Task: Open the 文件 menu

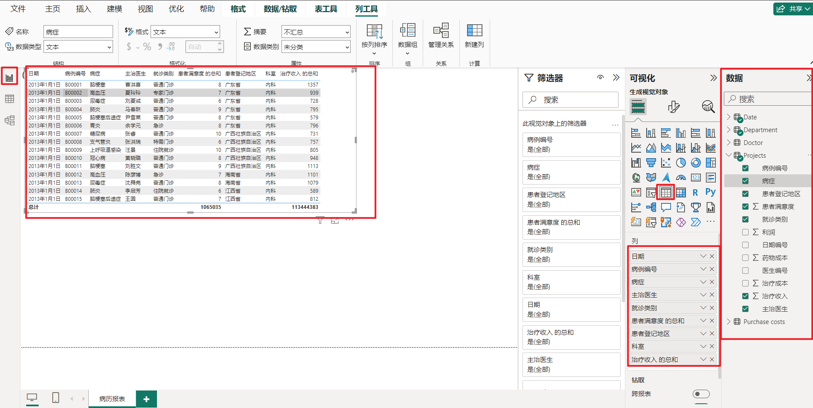Action: click(x=18, y=9)
